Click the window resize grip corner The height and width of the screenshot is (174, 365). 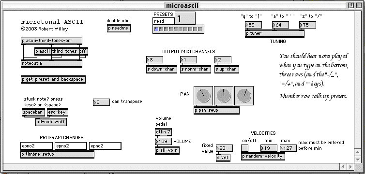pyautogui.click(x=358, y=167)
